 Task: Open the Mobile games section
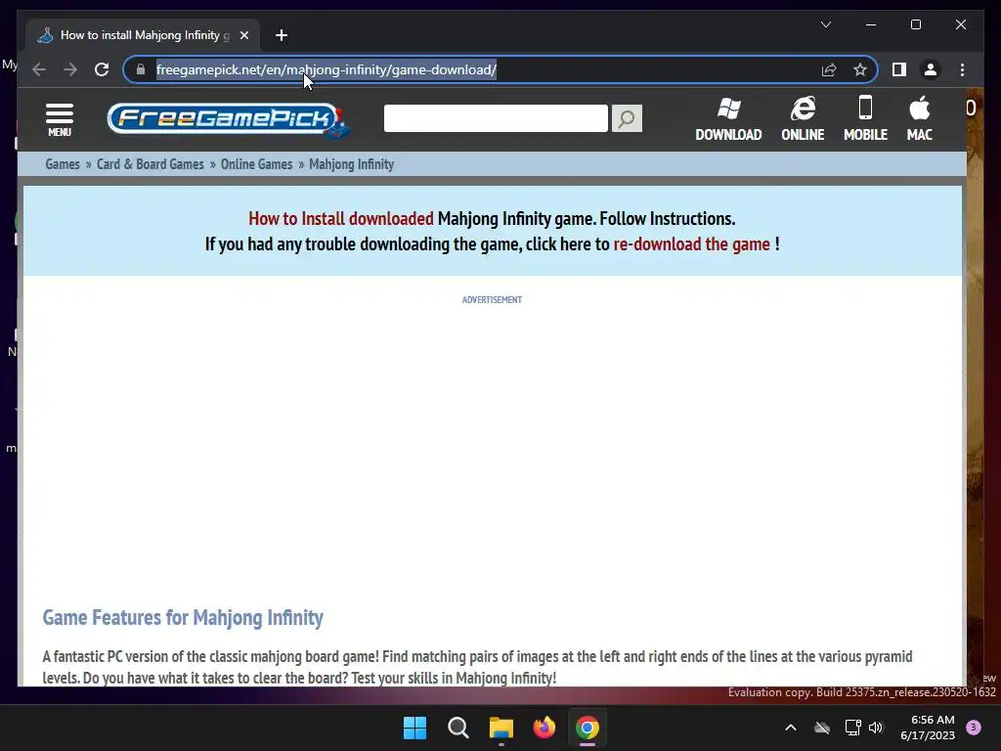click(x=865, y=119)
